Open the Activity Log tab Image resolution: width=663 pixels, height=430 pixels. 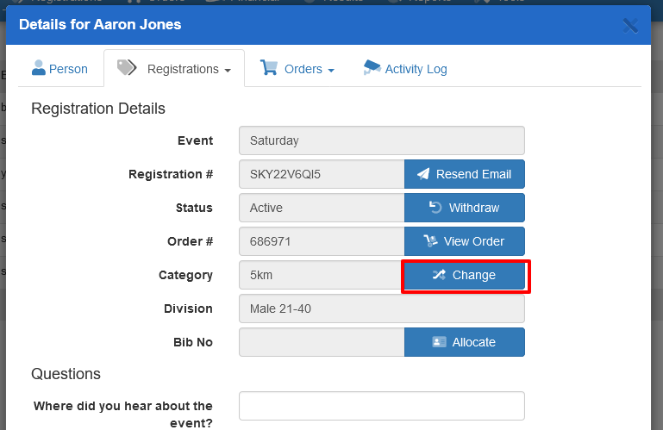point(416,69)
